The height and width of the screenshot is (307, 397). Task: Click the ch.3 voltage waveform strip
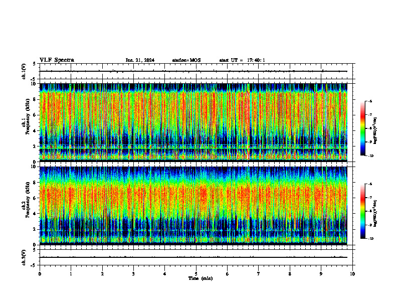(196, 257)
